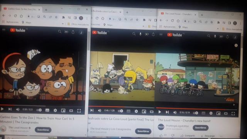Open notifications bell in left window

tap(73, 32)
